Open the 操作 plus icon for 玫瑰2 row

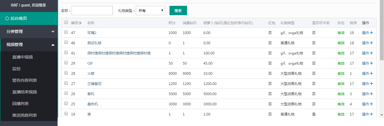tap(371, 33)
